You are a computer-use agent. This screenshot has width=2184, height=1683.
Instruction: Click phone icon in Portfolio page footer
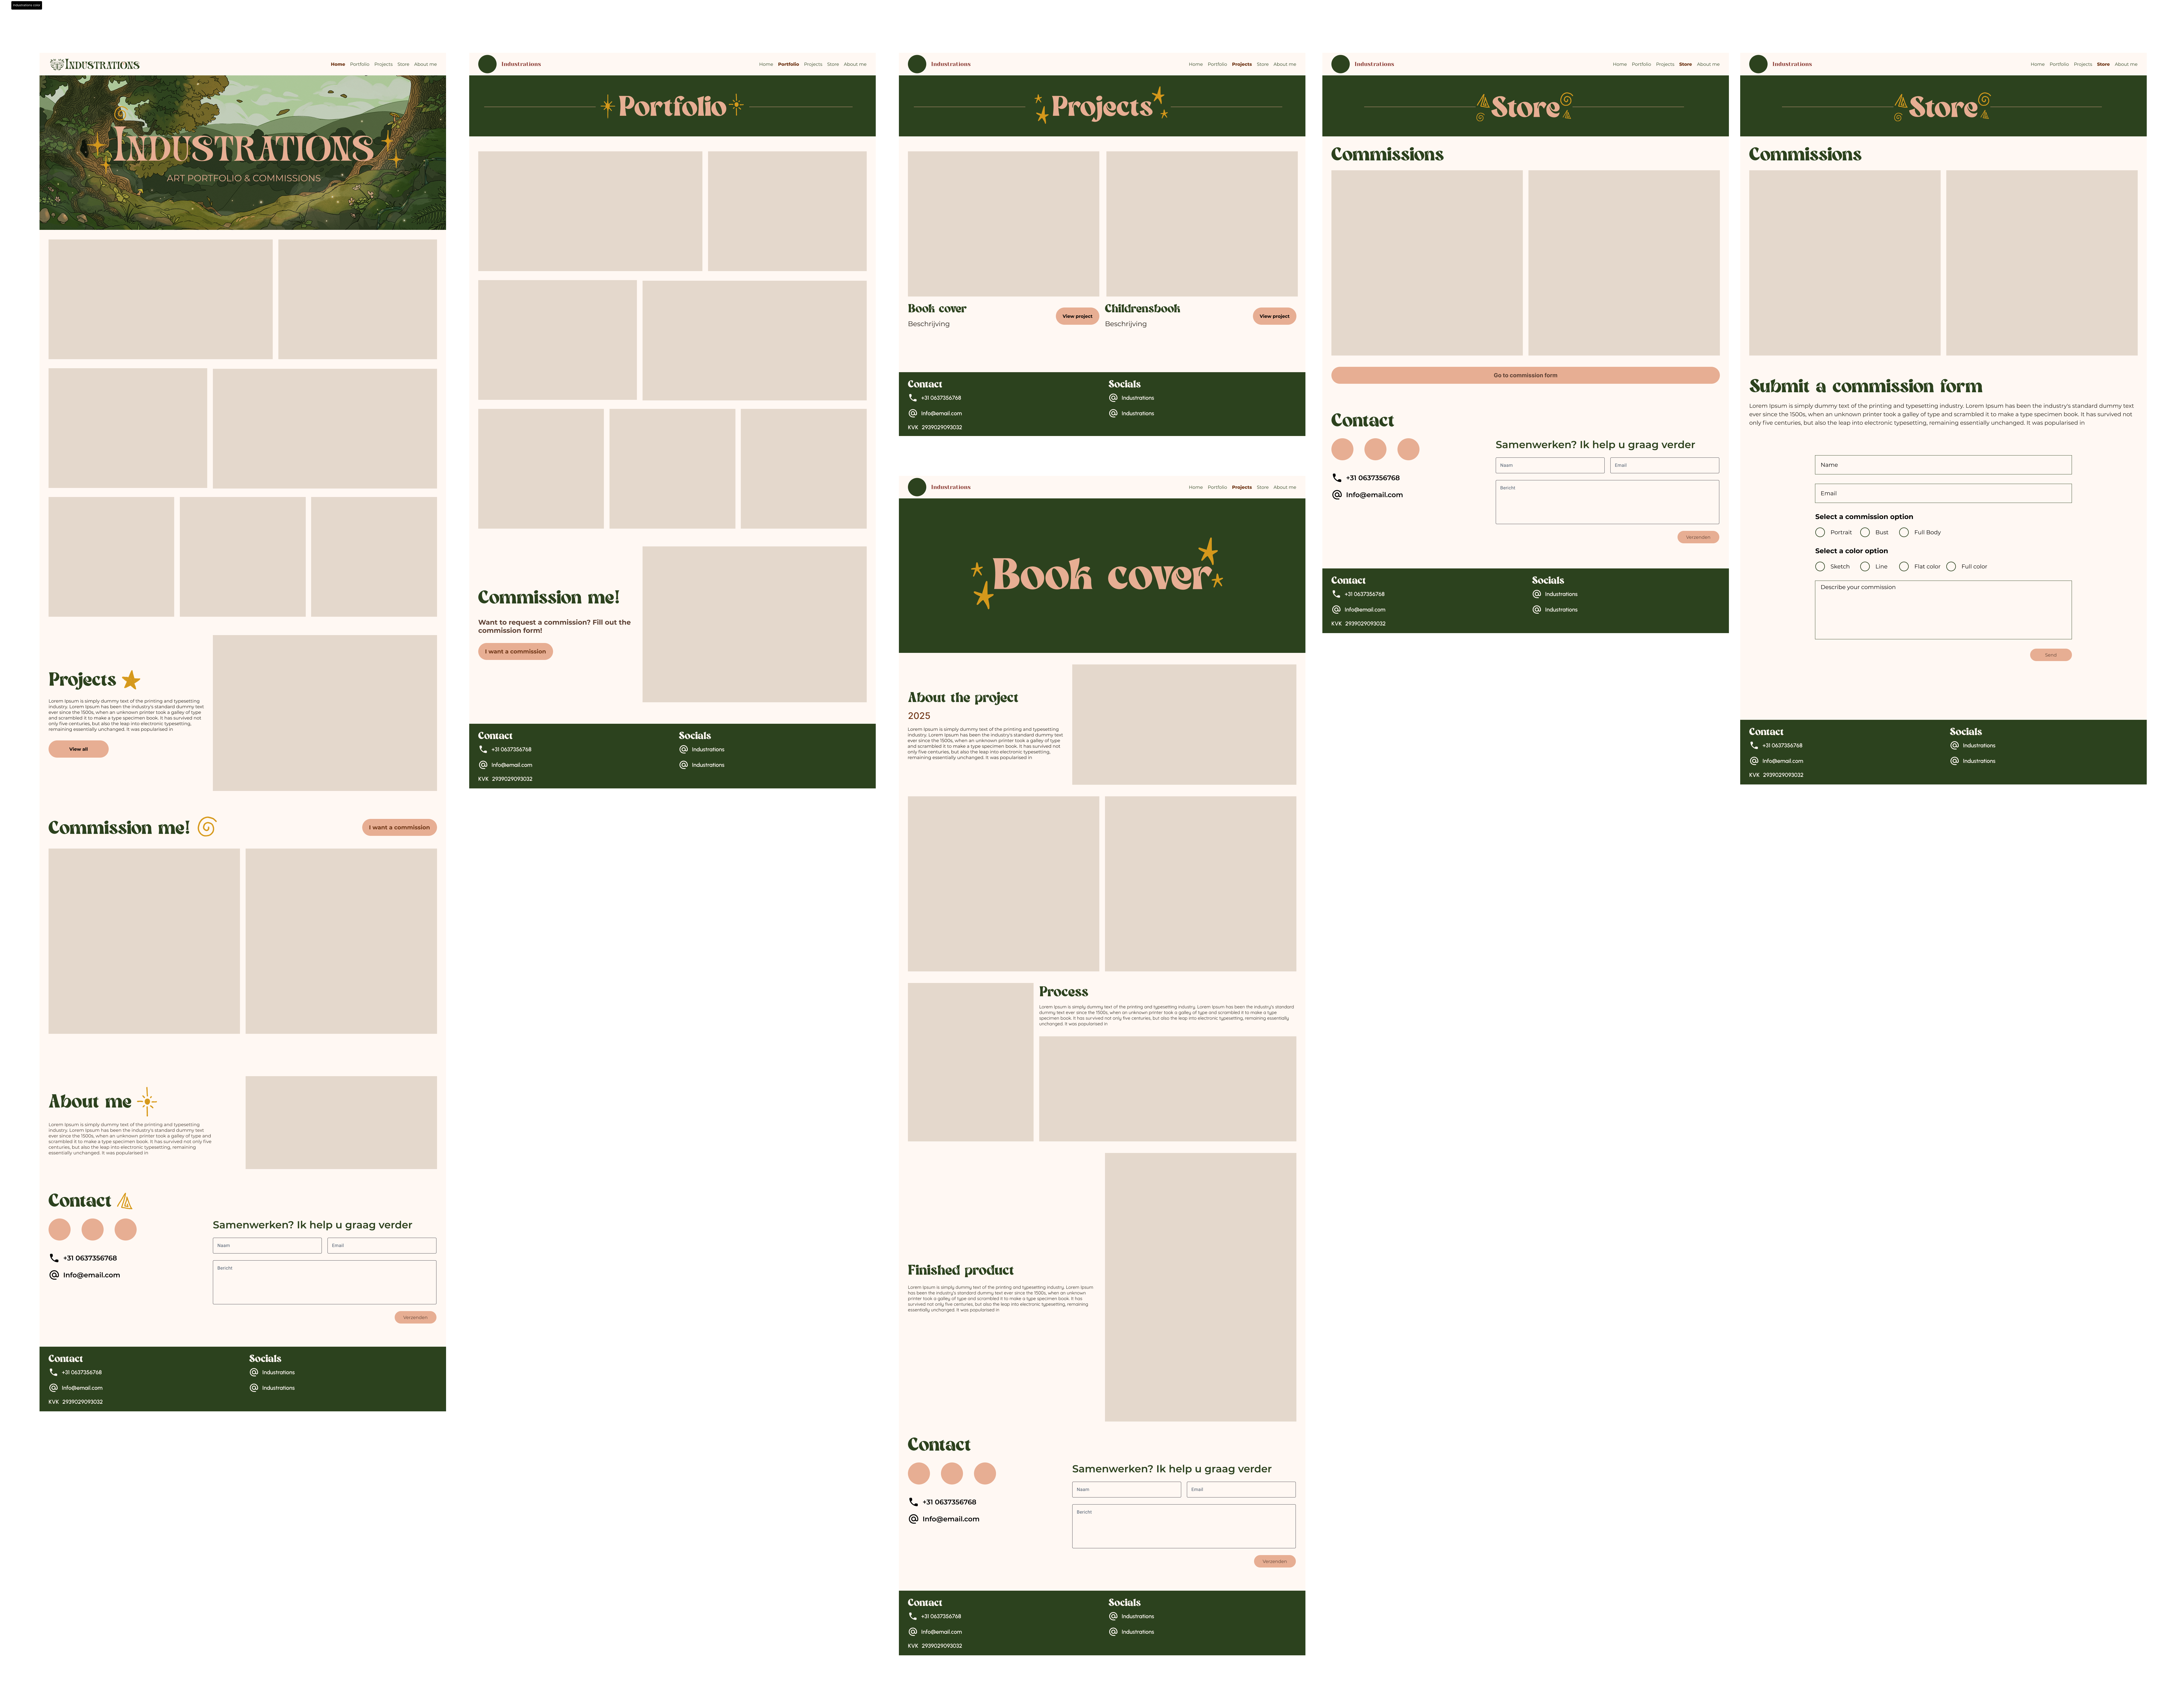(483, 749)
